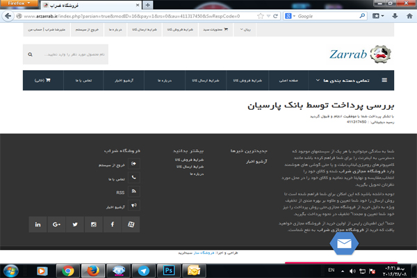The image size is (417, 278).
Task: Select درباره ما in the dark navigation bar
Action: click(x=165, y=81)
